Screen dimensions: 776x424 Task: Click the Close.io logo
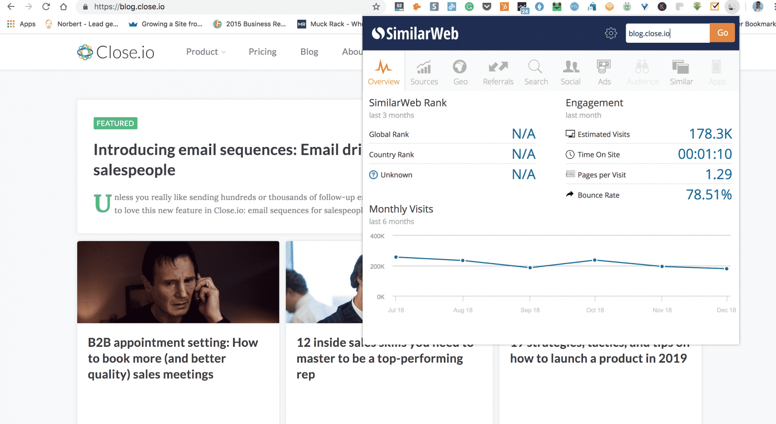116,52
